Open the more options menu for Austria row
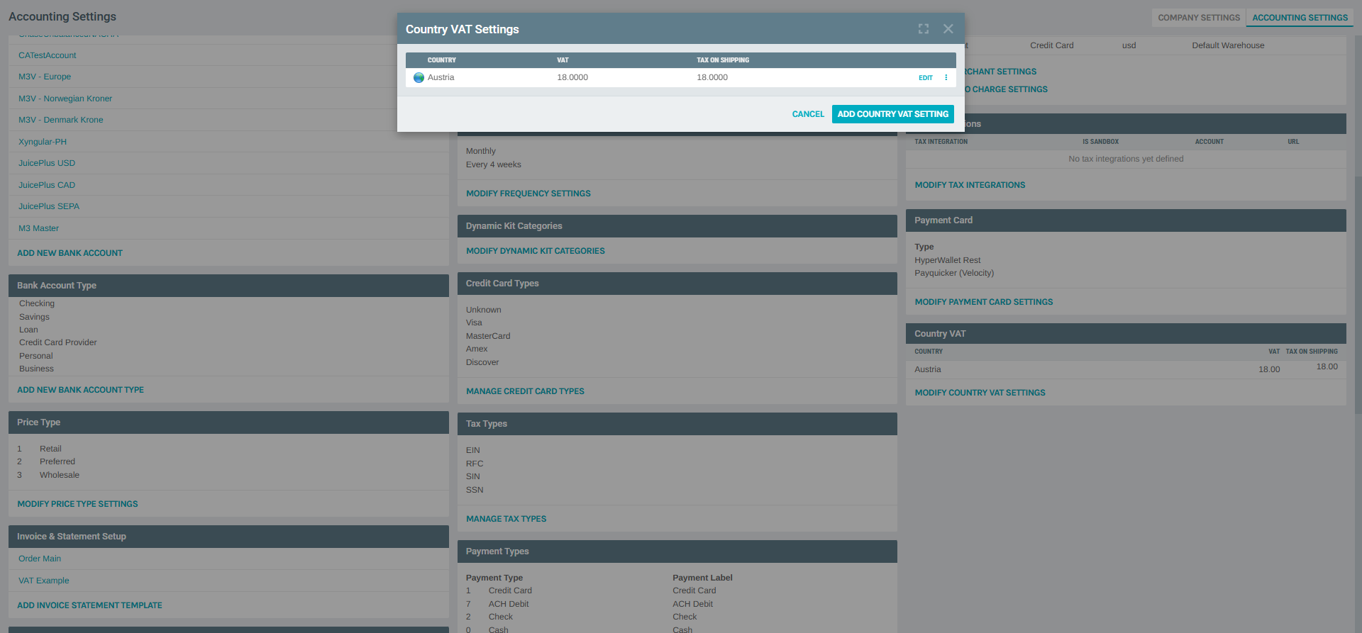The height and width of the screenshot is (633, 1362). [x=946, y=78]
